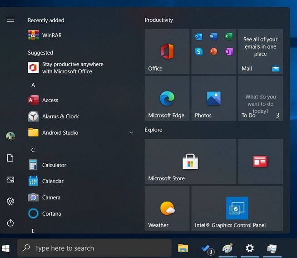Open PowerPoint icon in Office apps tile
The height and width of the screenshot is (258, 297).
tap(213, 51)
